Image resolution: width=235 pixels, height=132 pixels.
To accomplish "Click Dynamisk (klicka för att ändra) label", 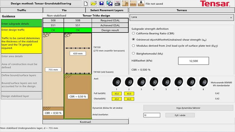I will [107, 108].
